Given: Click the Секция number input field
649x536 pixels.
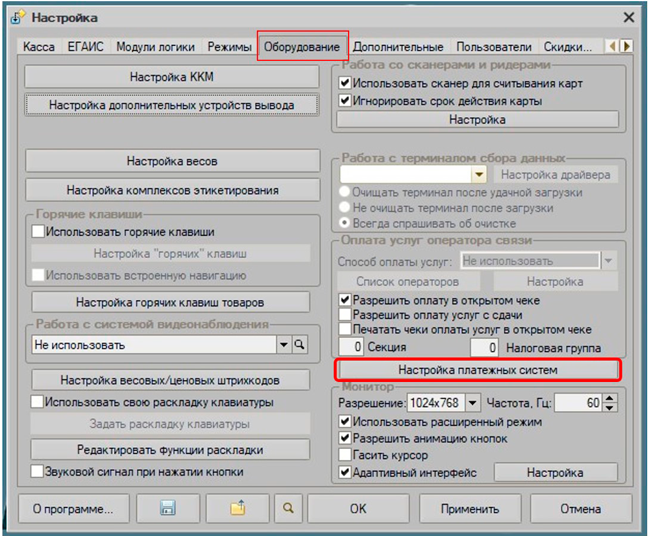Looking at the screenshot, I should coord(351,348).
